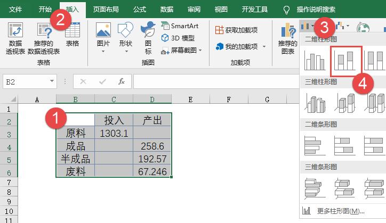Select the 投入 header cell

114,120
